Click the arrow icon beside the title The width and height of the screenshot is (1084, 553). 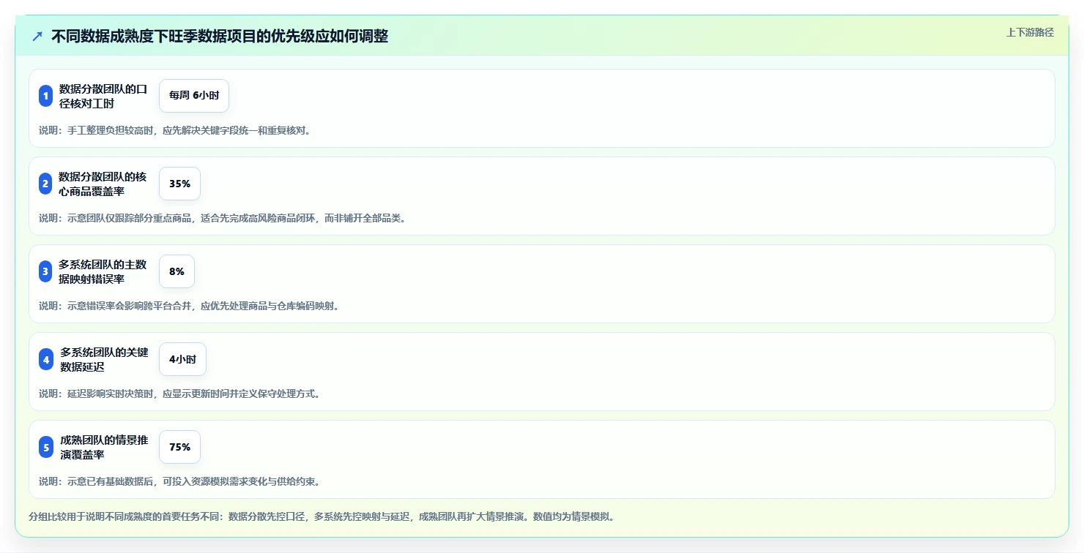click(x=37, y=37)
